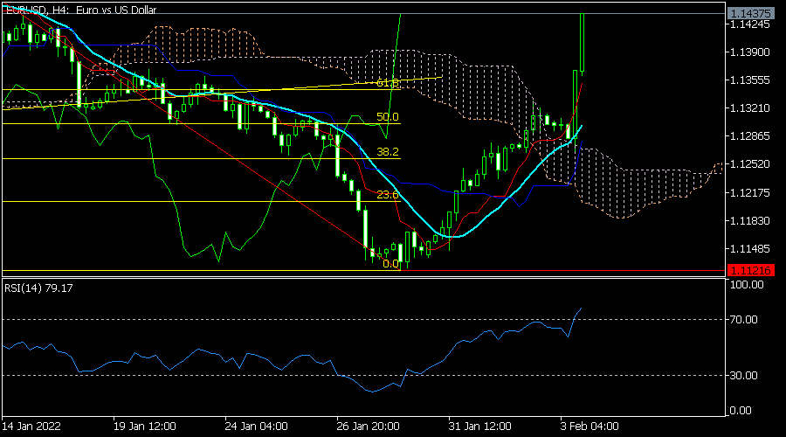Click the red 1.11216 price label

(750, 270)
